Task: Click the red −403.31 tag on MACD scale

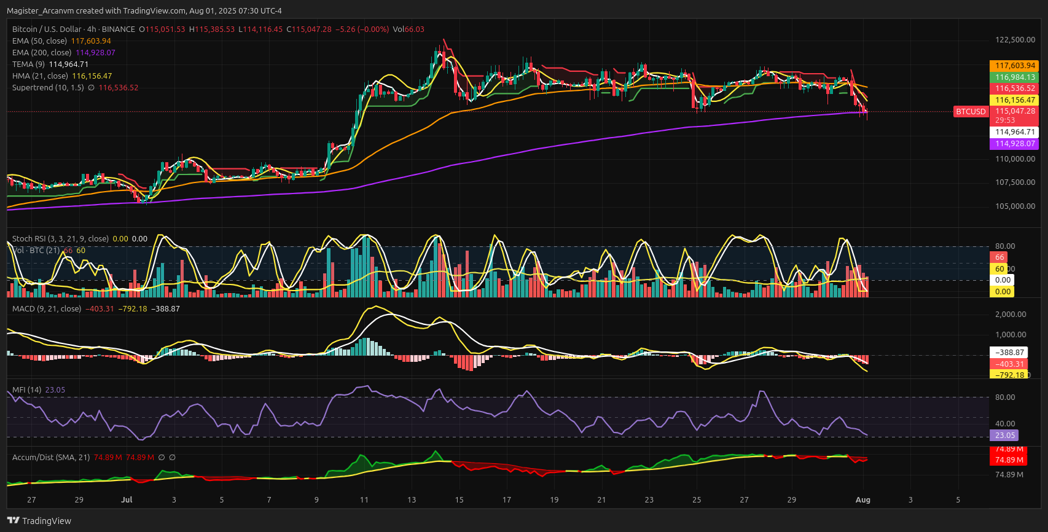Action: pos(1010,364)
